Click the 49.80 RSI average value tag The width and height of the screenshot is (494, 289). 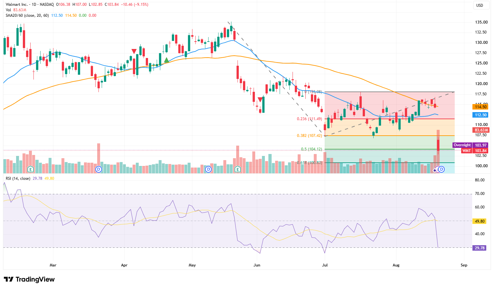click(480, 221)
